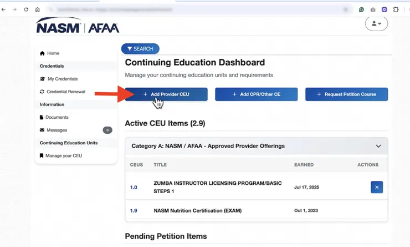Click the browser address bar

pos(194,9)
